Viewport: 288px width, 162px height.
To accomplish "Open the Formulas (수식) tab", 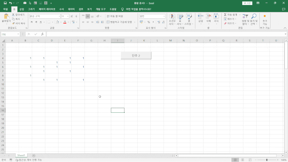I will (x=62, y=9).
